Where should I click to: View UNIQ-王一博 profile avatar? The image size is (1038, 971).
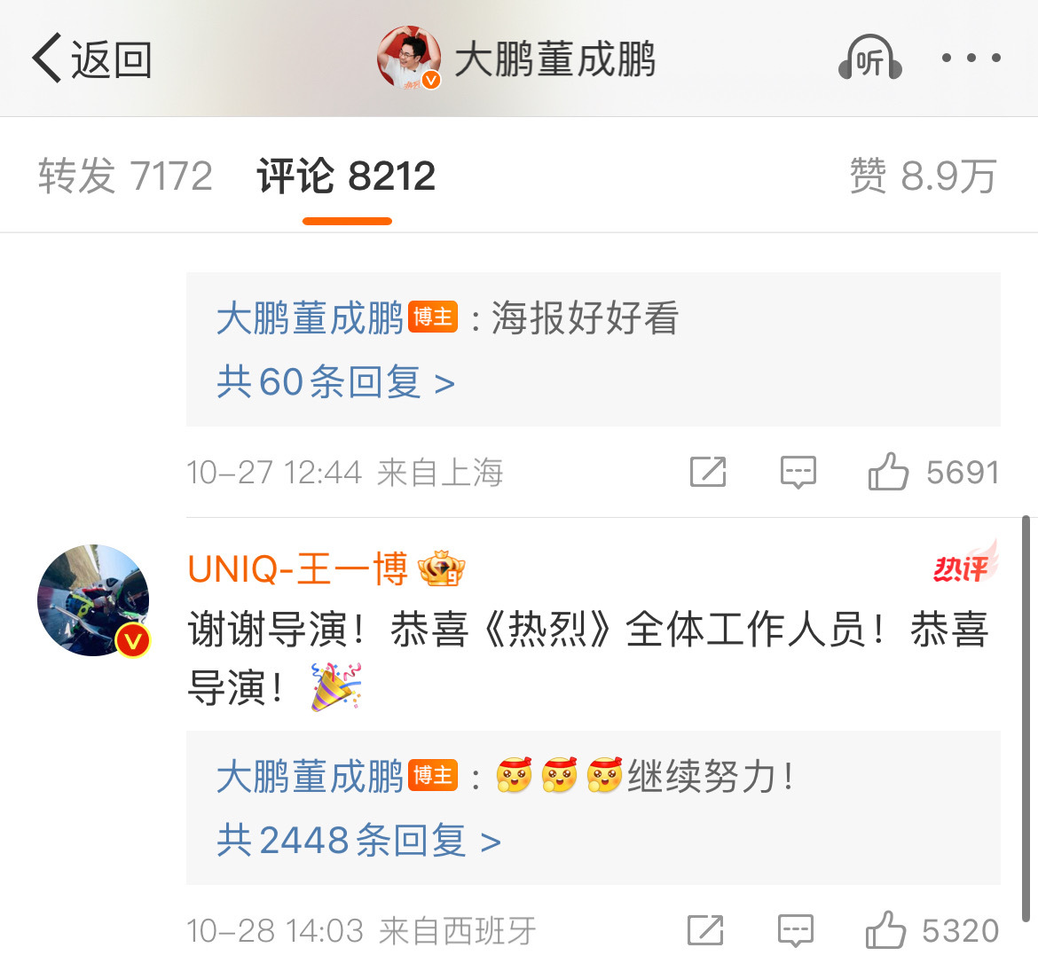coord(93,600)
